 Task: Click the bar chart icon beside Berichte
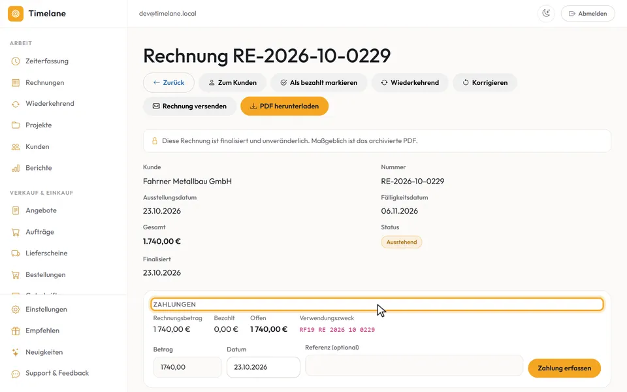[x=16, y=168]
